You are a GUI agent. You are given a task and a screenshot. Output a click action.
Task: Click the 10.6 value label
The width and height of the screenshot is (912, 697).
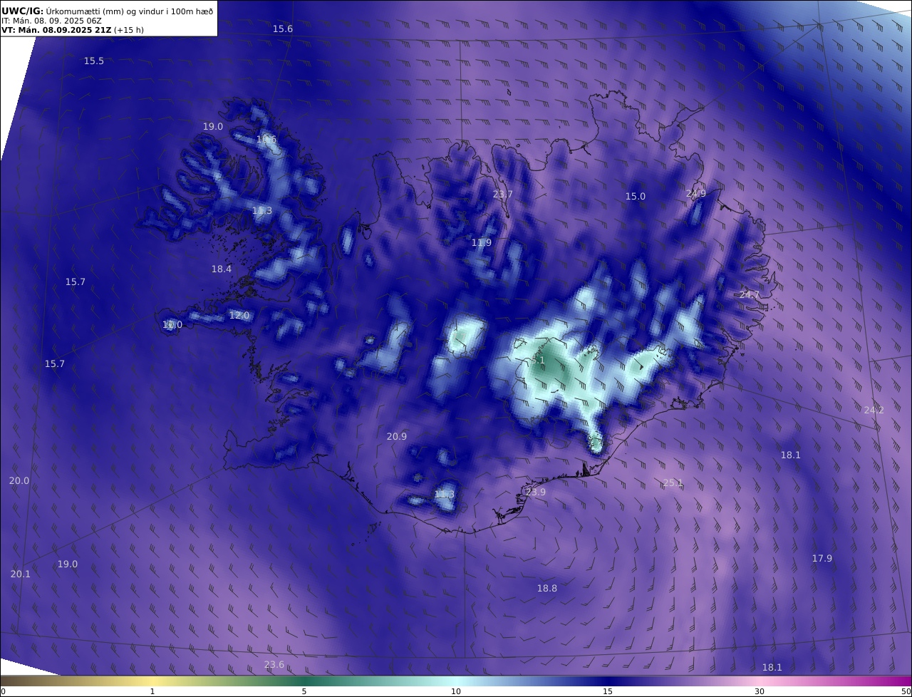click(266, 140)
